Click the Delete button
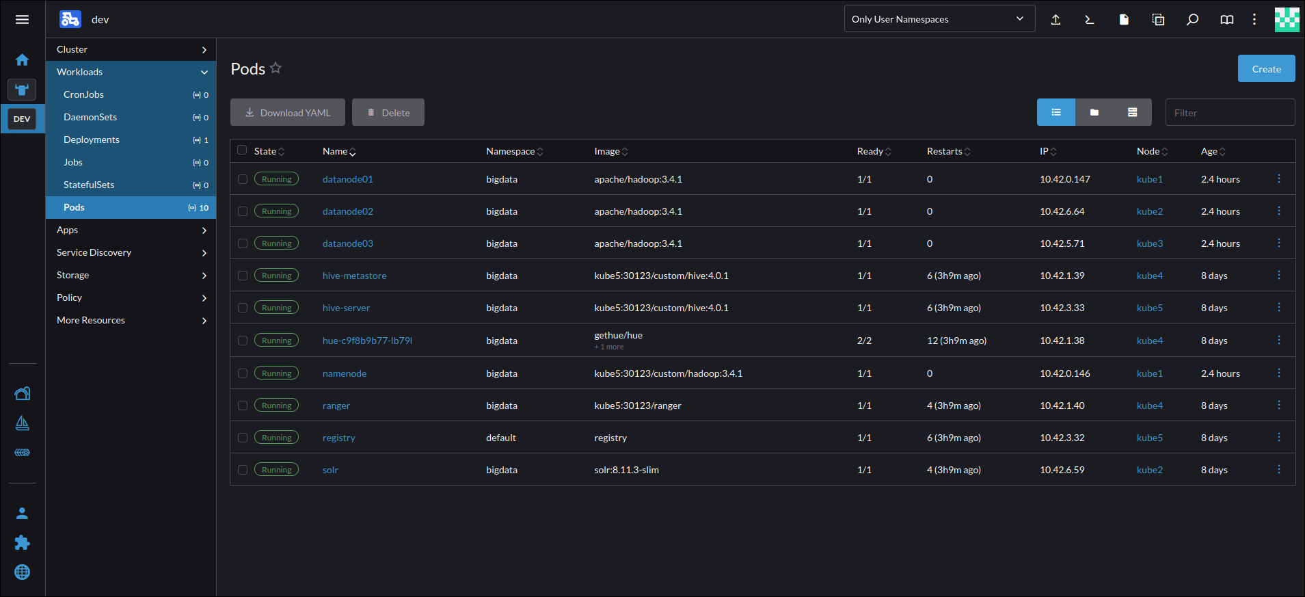This screenshot has height=597, width=1305. click(x=388, y=112)
